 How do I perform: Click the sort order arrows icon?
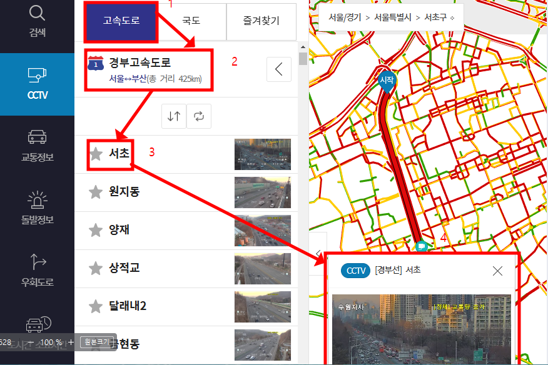click(173, 116)
